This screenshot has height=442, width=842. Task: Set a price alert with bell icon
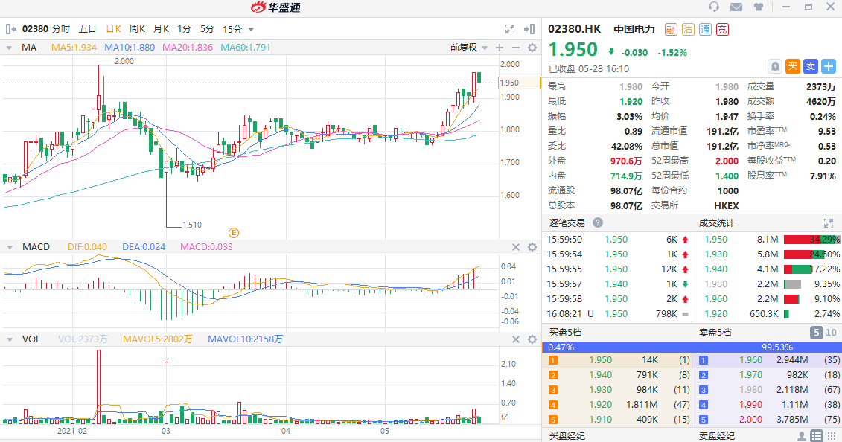tap(775, 66)
